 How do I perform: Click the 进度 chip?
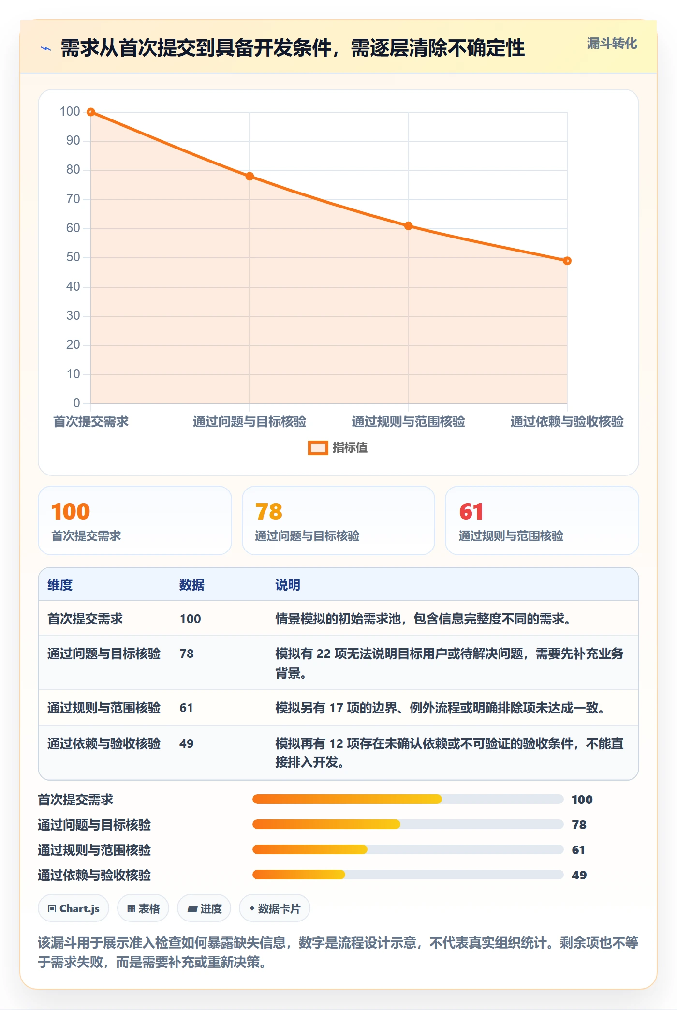tap(204, 908)
